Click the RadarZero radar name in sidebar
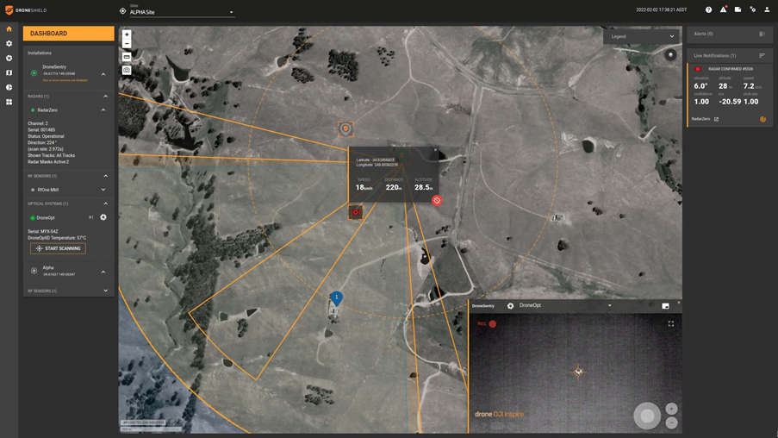The height and width of the screenshot is (438, 778). coord(47,110)
